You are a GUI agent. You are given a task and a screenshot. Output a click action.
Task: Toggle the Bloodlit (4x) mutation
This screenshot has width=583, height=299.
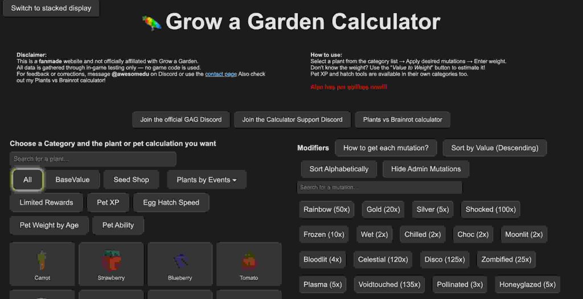322,259
